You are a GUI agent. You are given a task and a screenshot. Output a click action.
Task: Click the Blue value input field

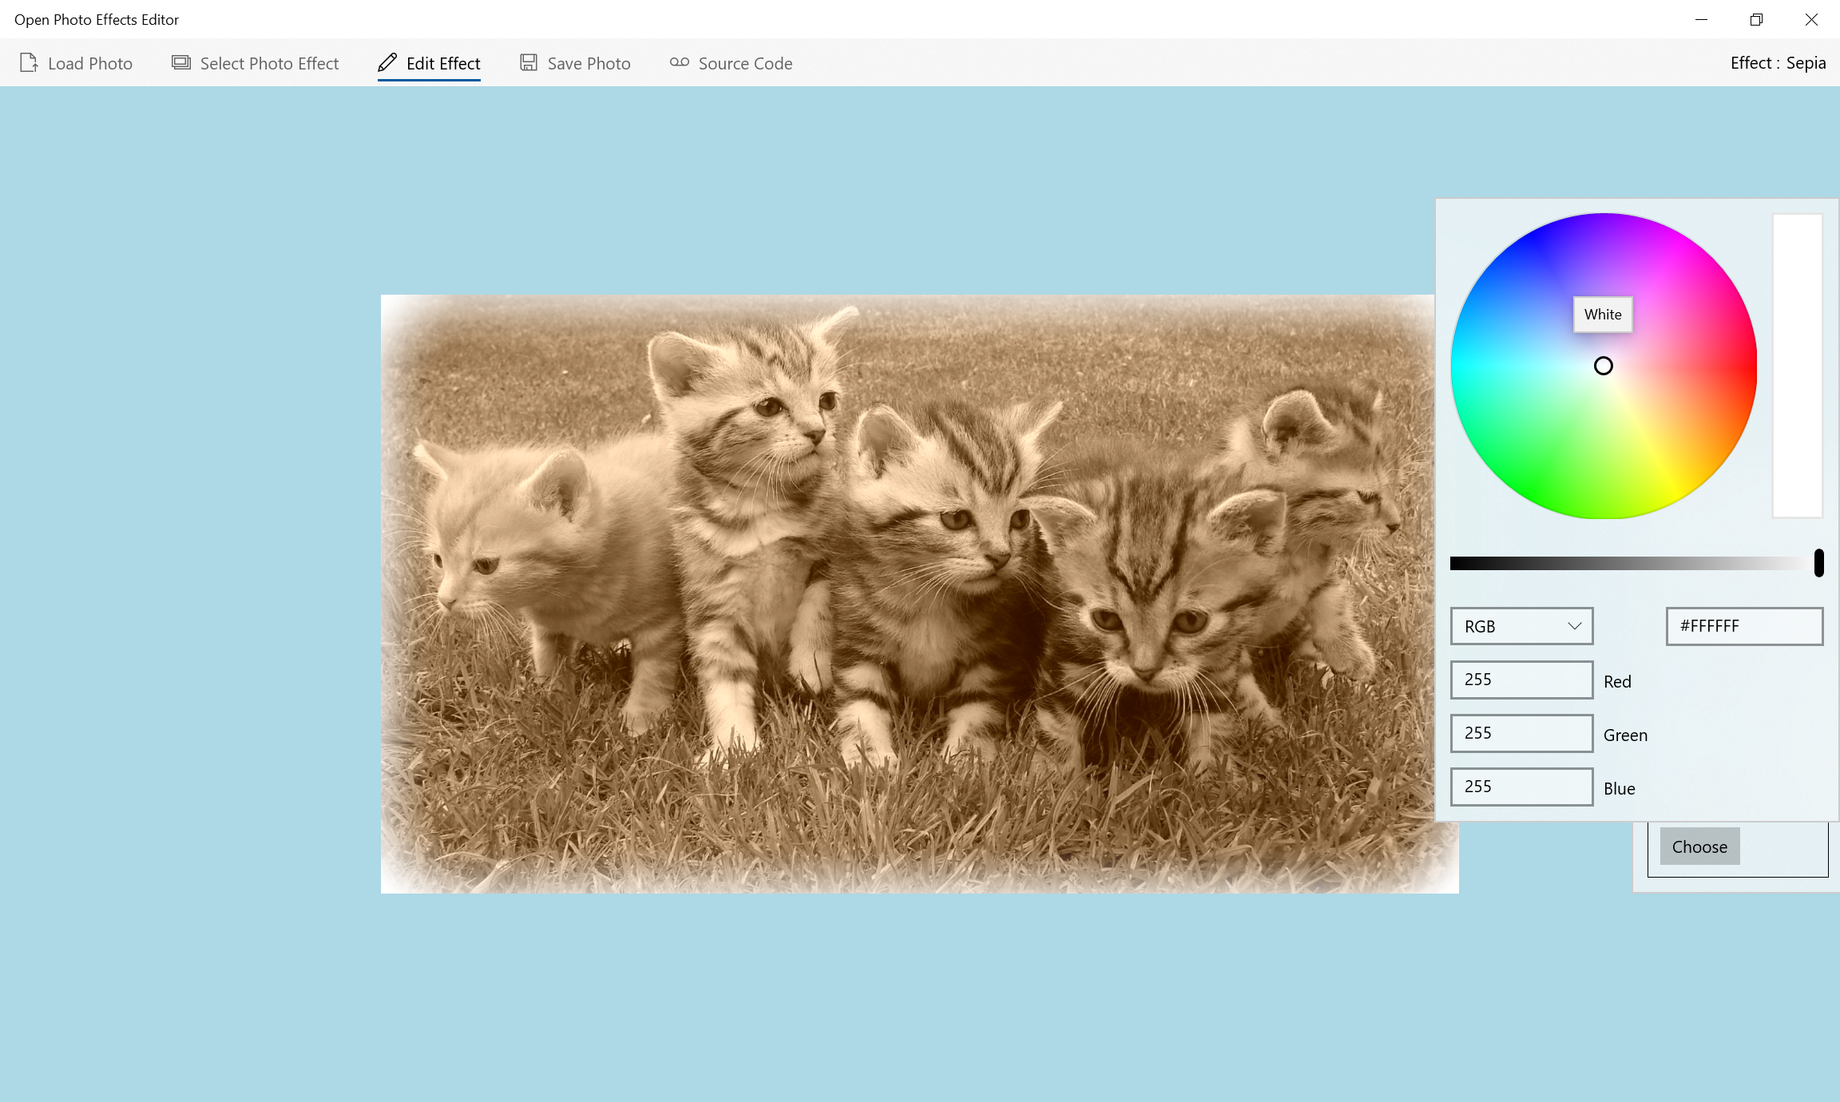coord(1521,787)
